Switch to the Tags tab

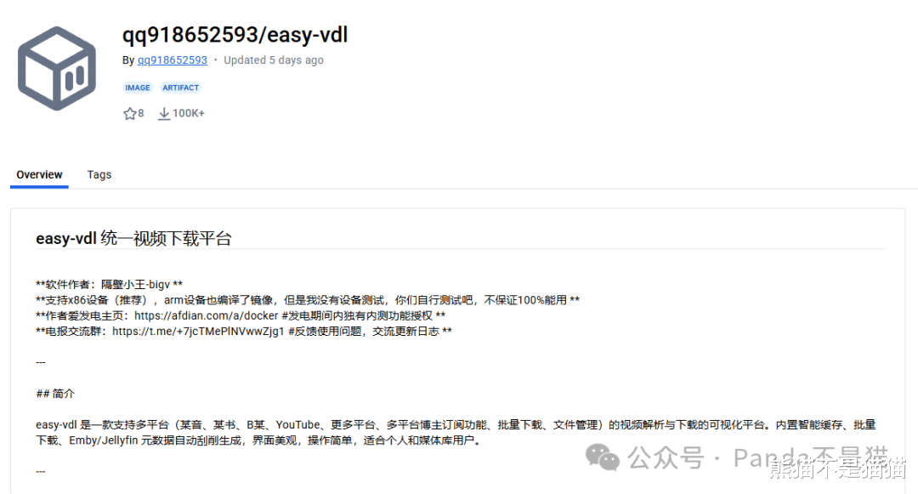click(99, 174)
